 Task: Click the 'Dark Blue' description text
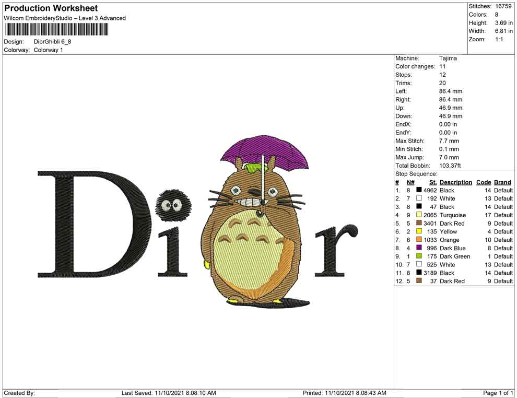[x=453, y=248]
